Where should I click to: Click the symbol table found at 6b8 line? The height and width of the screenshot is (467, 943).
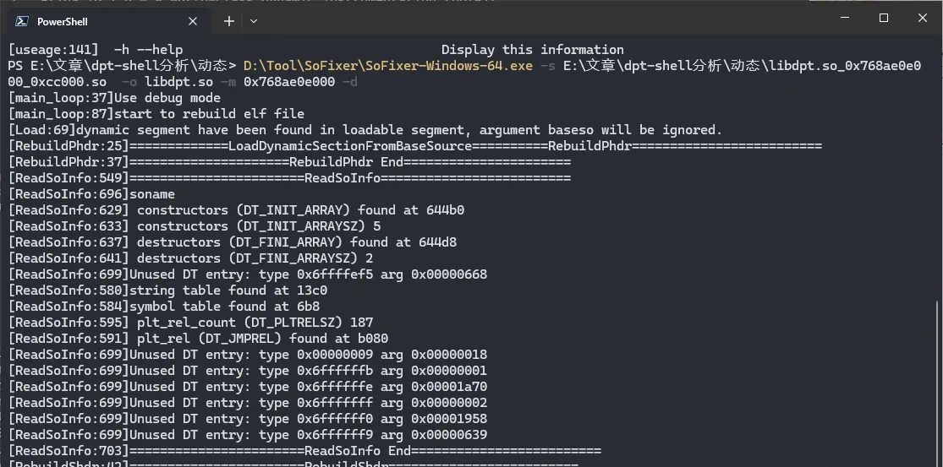164,307
